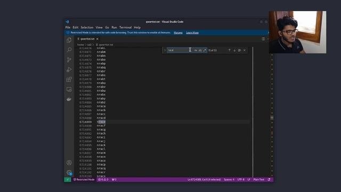Open errors and warnings problems indicator
This screenshot has height=192, width=341.
(x=103, y=180)
